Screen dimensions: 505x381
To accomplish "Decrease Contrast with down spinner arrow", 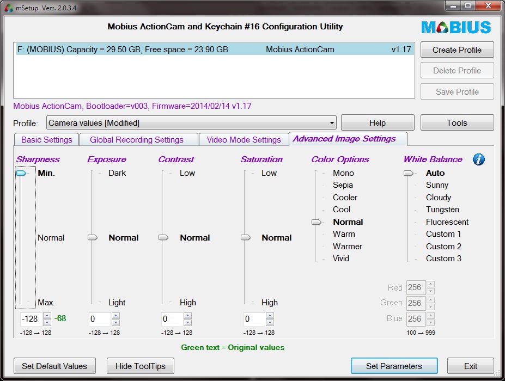I will pos(188,322).
